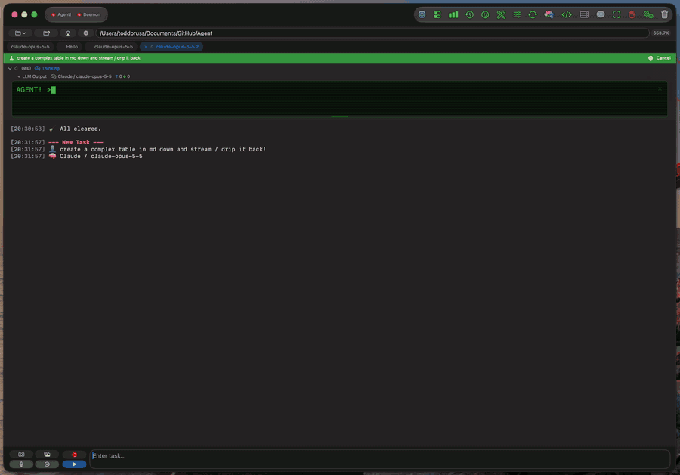
Task: Select the first claude-opus-5-5 tab
Action: pos(30,46)
